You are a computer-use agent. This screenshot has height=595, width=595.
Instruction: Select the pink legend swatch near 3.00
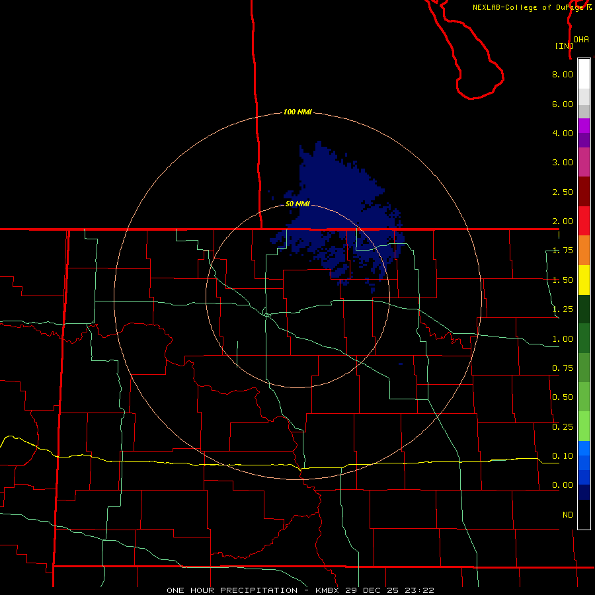tap(584, 162)
